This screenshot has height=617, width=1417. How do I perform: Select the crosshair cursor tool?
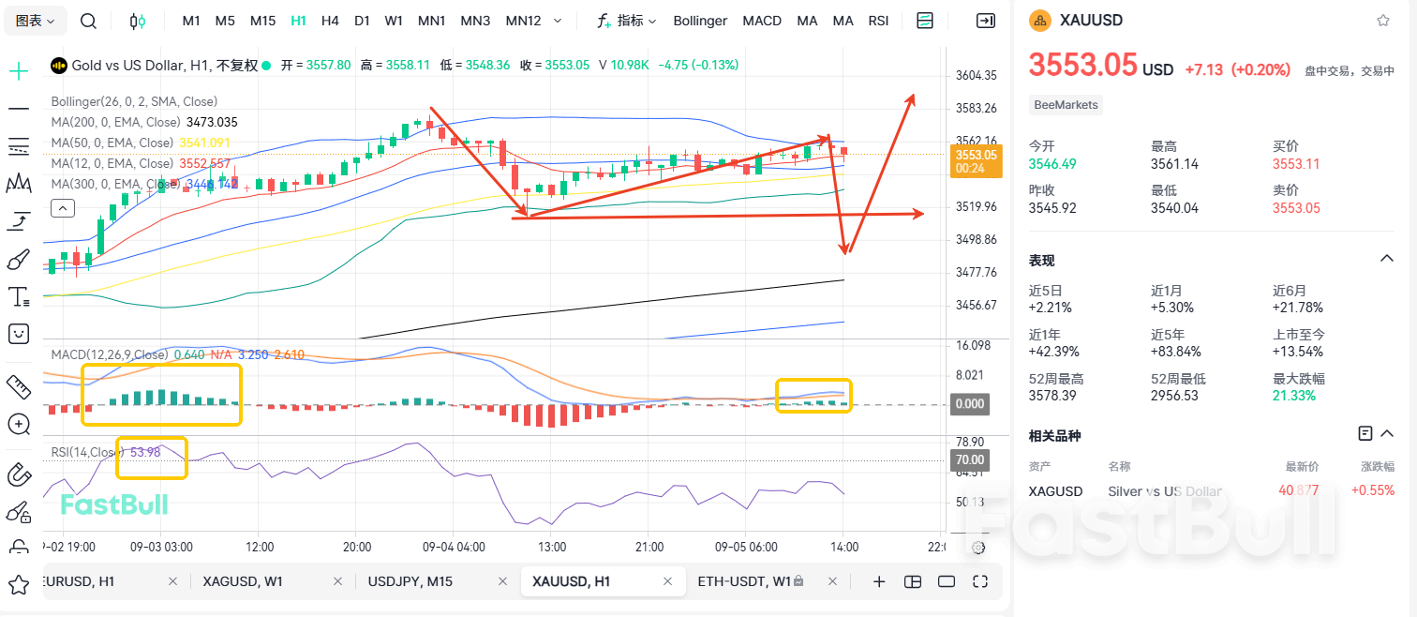[x=18, y=70]
